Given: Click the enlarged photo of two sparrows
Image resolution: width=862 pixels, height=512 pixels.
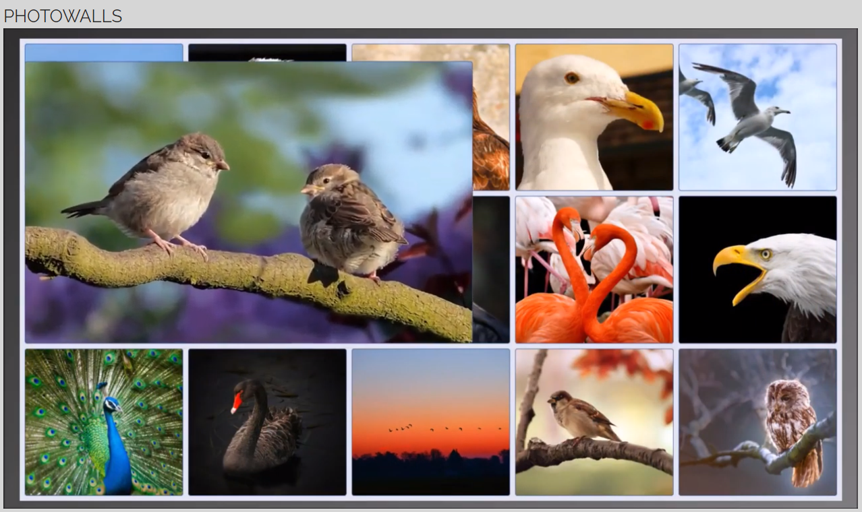Looking at the screenshot, I should 249,202.
